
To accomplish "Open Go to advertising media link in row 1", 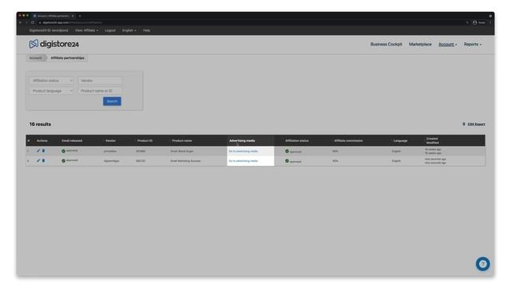I will 243,151.
